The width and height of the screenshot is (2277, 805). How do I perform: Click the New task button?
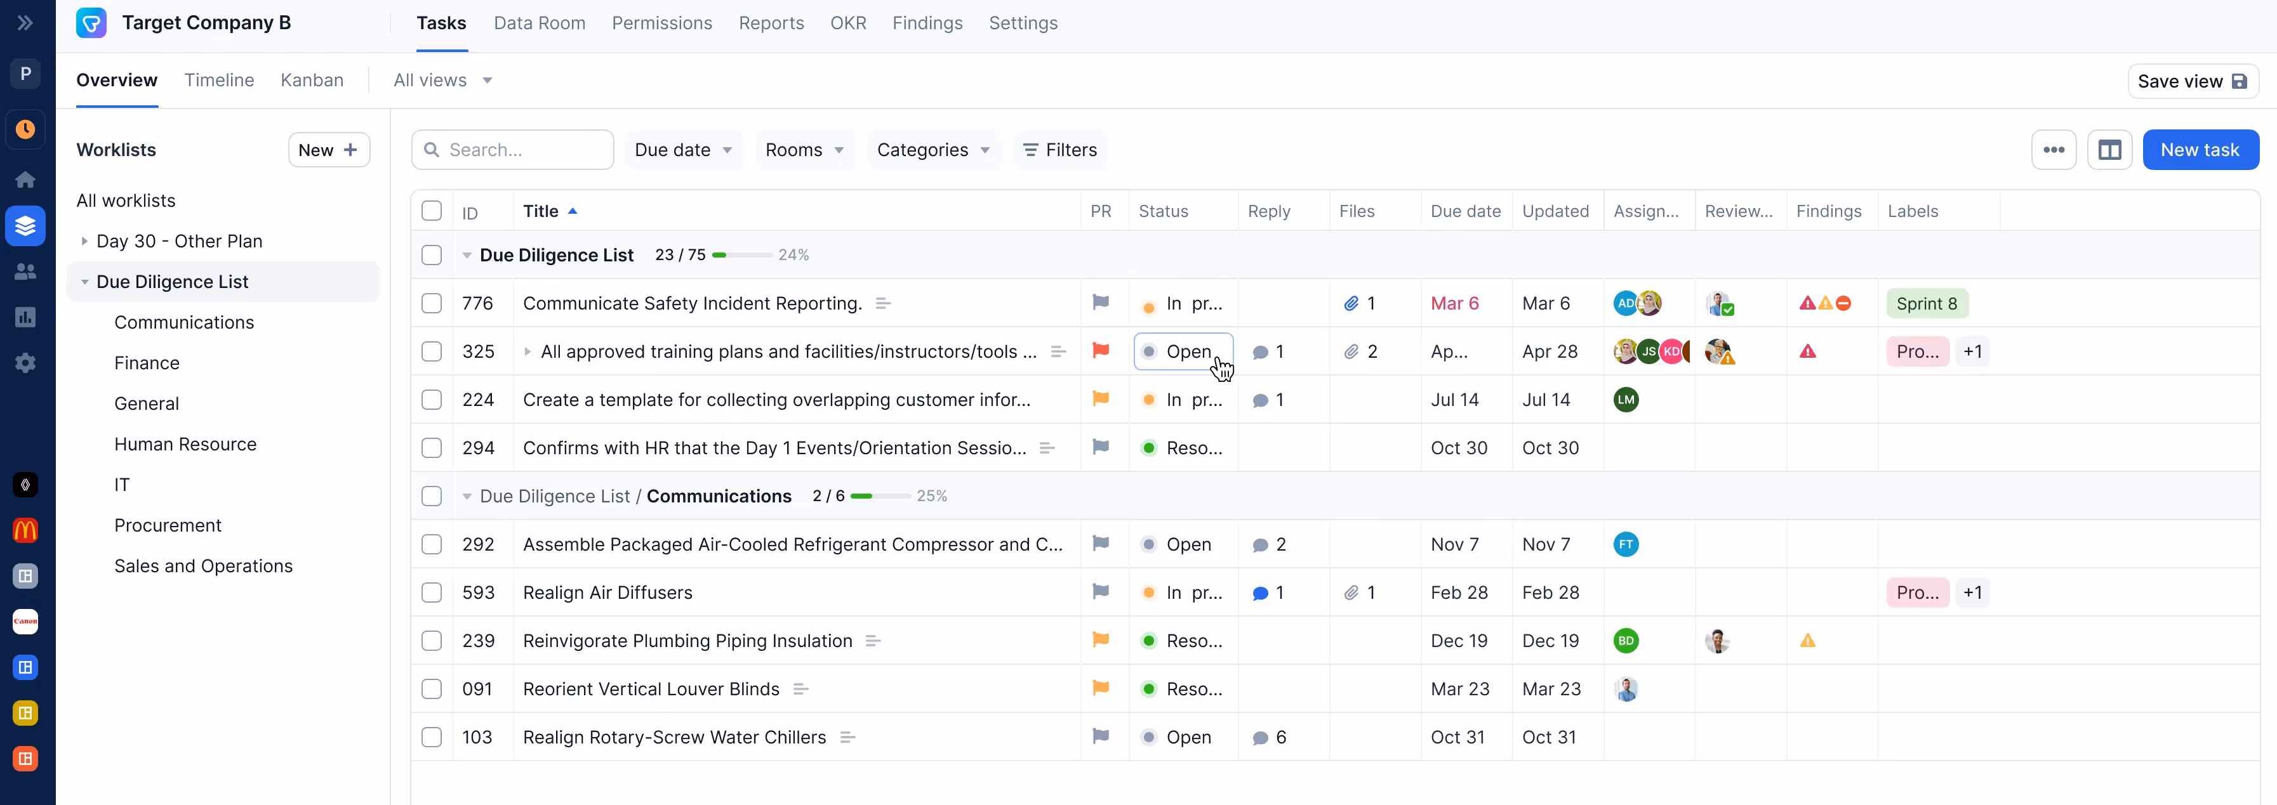2199,150
